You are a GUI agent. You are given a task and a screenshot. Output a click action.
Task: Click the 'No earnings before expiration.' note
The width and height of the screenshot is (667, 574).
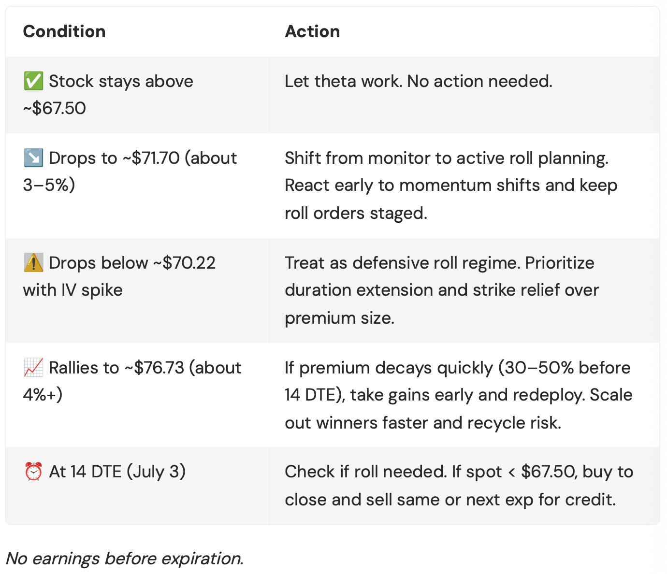click(125, 559)
